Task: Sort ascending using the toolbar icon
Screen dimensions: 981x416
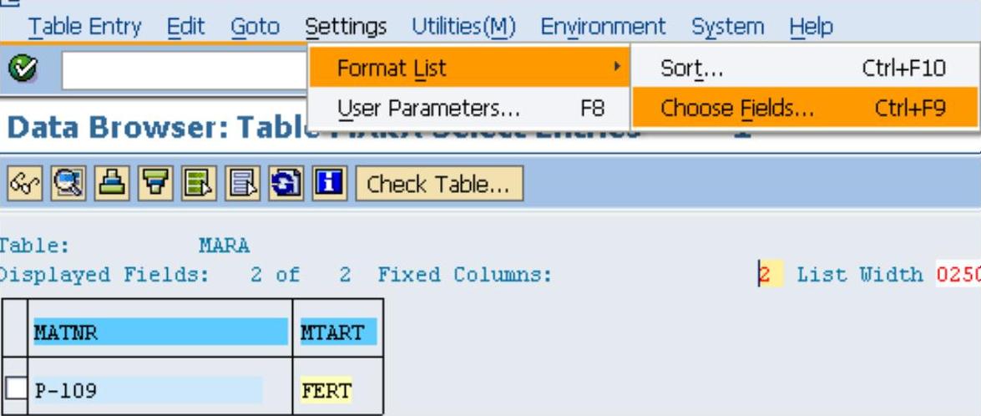Action: click(x=112, y=183)
